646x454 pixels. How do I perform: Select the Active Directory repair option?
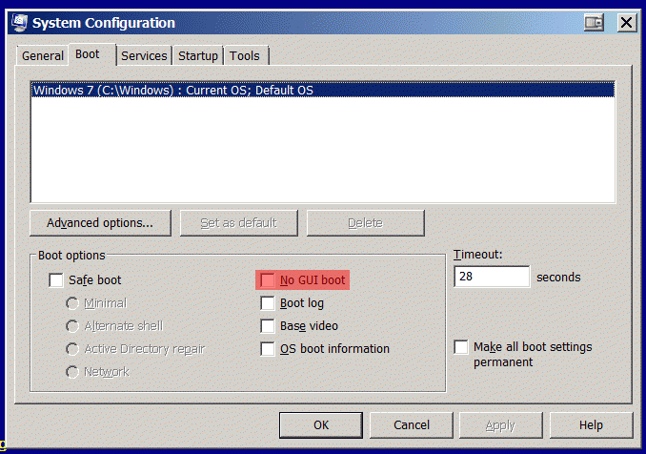[x=72, y=349]
